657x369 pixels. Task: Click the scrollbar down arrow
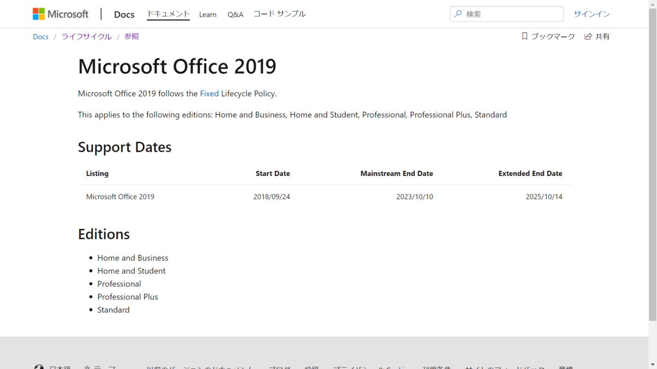pos(653,365)
